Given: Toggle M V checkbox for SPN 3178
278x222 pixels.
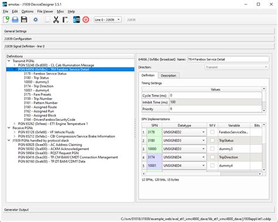Looking at the screenshot, I should [212, 132].
